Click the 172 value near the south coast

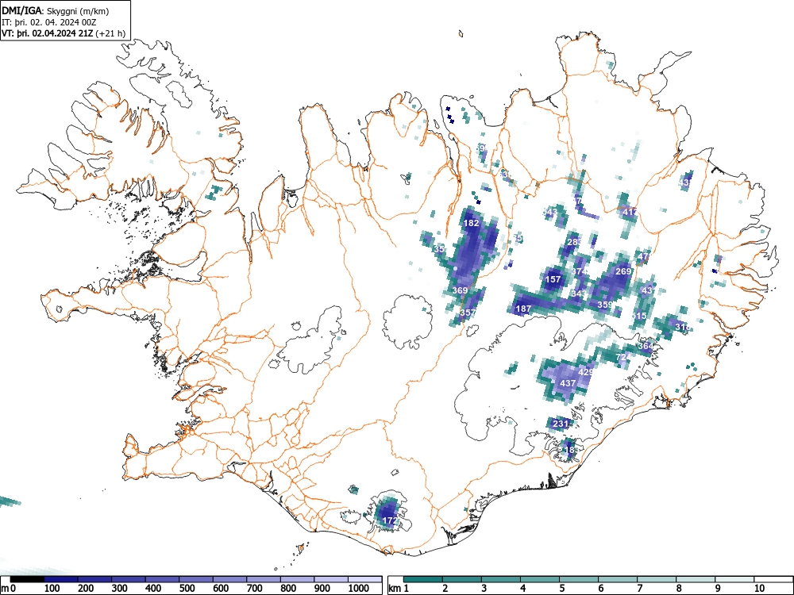389,520
